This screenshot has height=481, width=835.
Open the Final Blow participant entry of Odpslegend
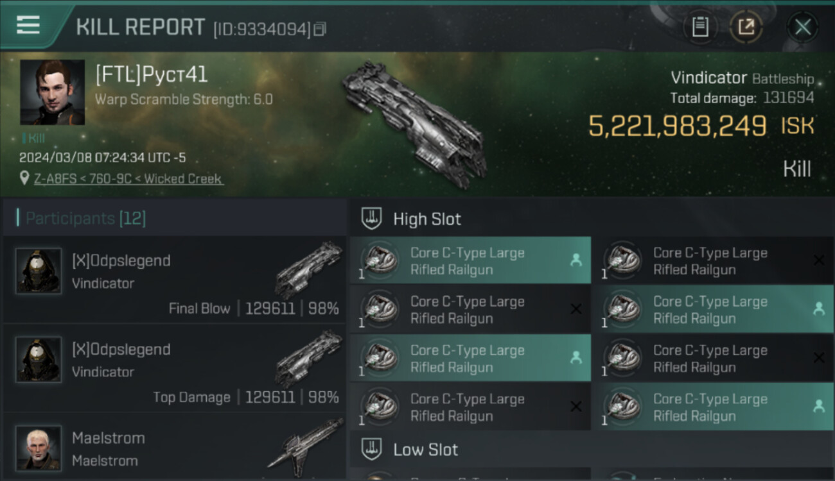175,279
